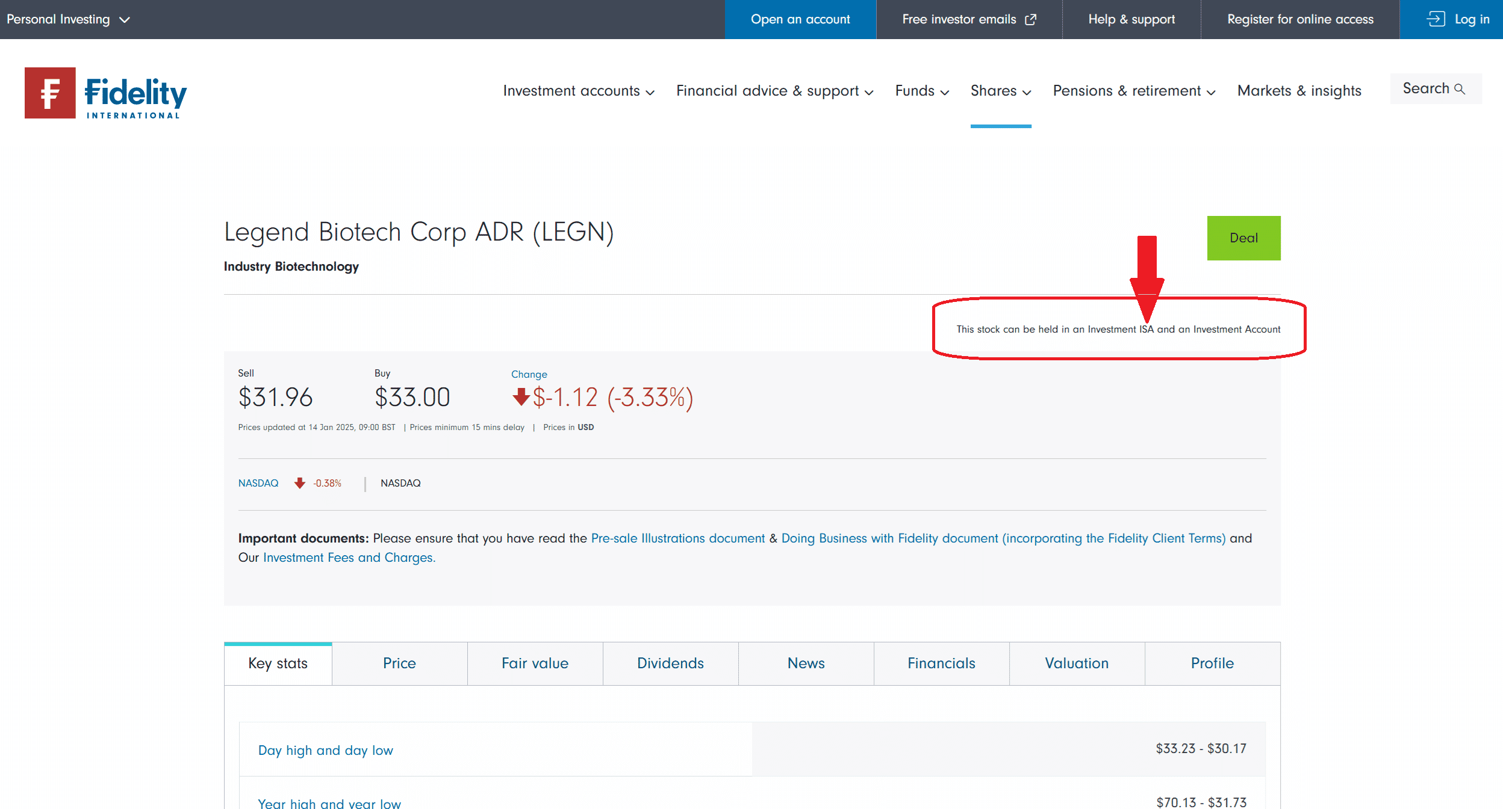This screenshot has height=809, width=1503.
Task: Click the Fidelity International logo
Action: (x=106, y=93)
